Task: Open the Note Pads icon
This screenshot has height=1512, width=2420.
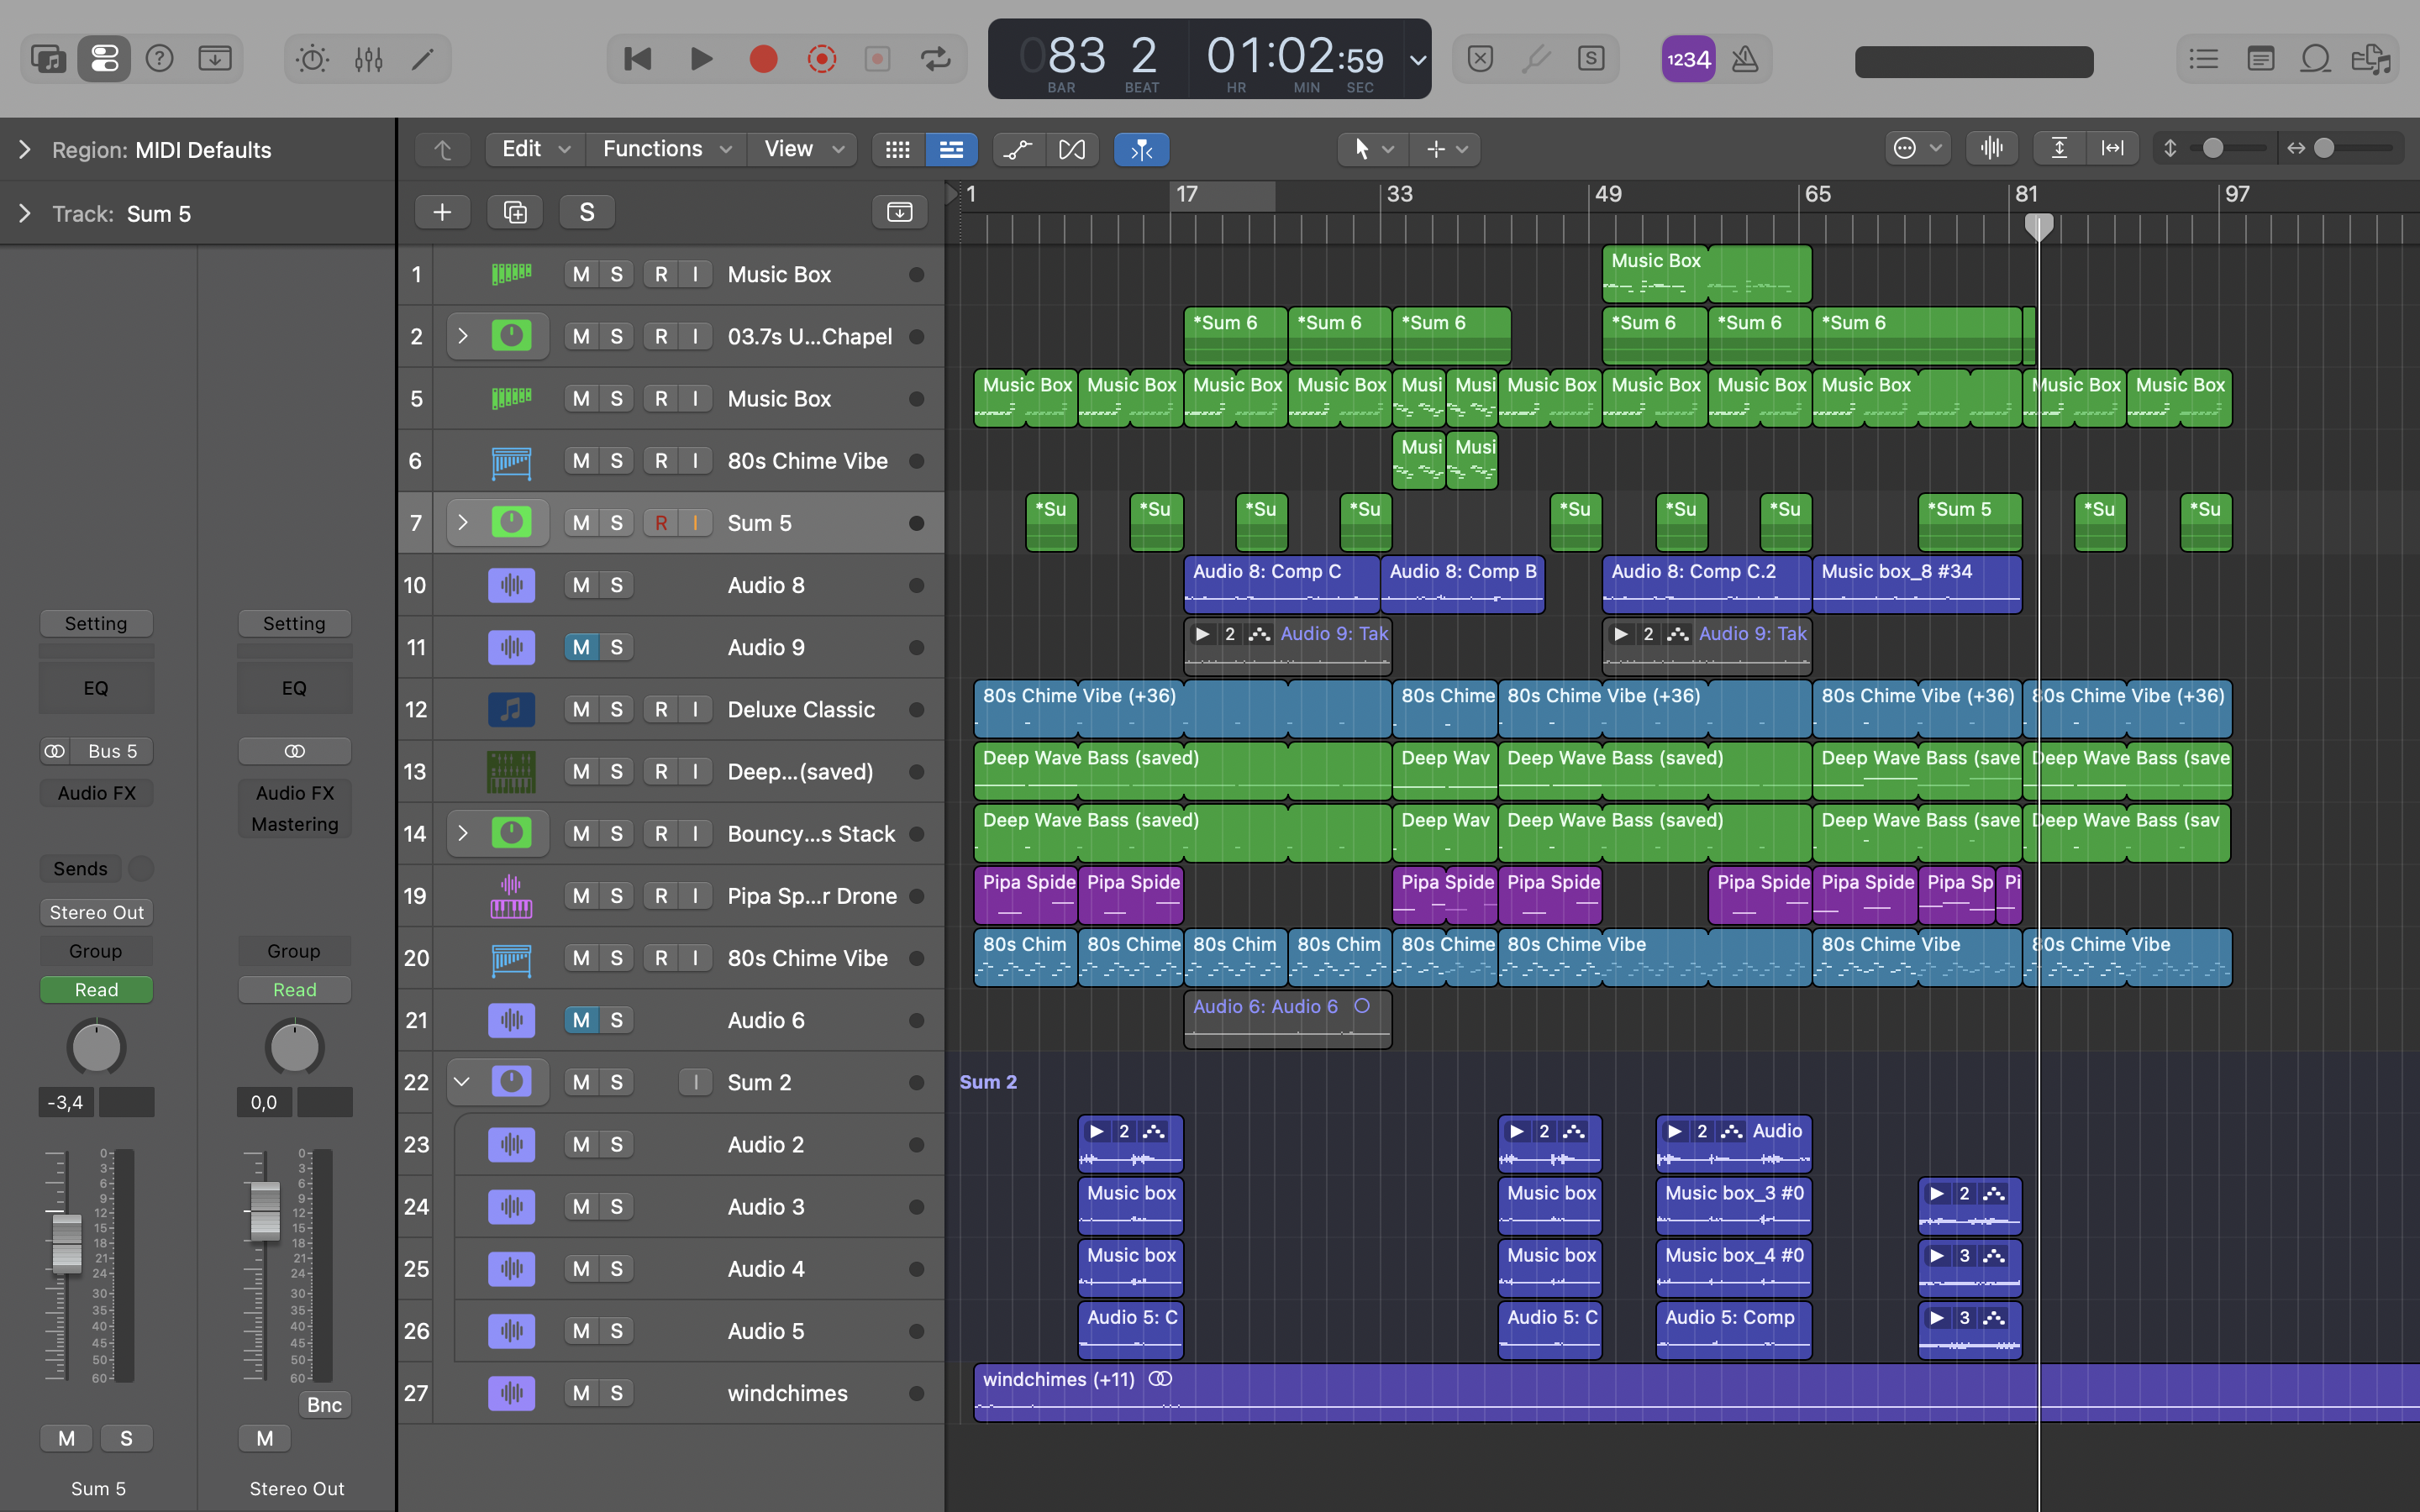Action: coord(2260,60)
